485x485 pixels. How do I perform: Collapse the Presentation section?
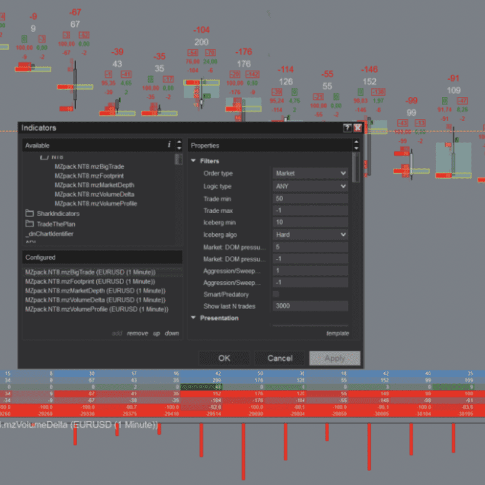coord(194,318)
